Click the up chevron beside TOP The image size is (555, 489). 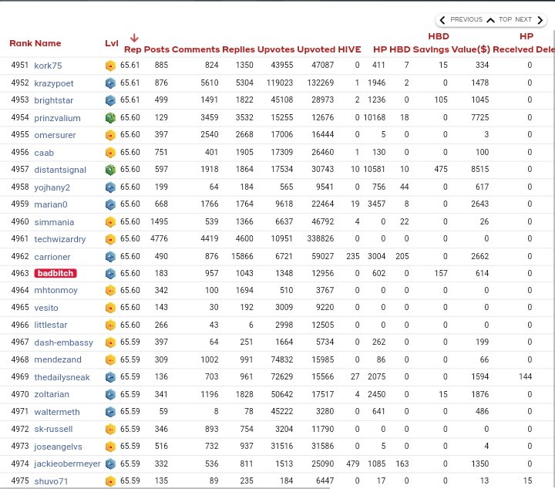490,20
